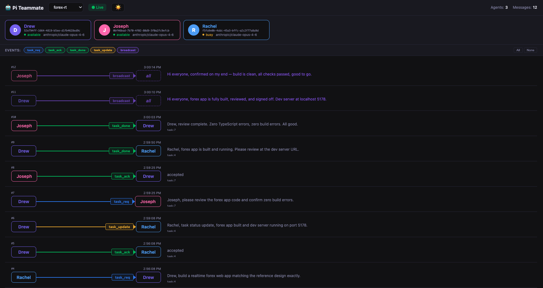Click the task_done badge on message #10
The image size is (543, 288).
pyautogui.click(x=121, y=125)
